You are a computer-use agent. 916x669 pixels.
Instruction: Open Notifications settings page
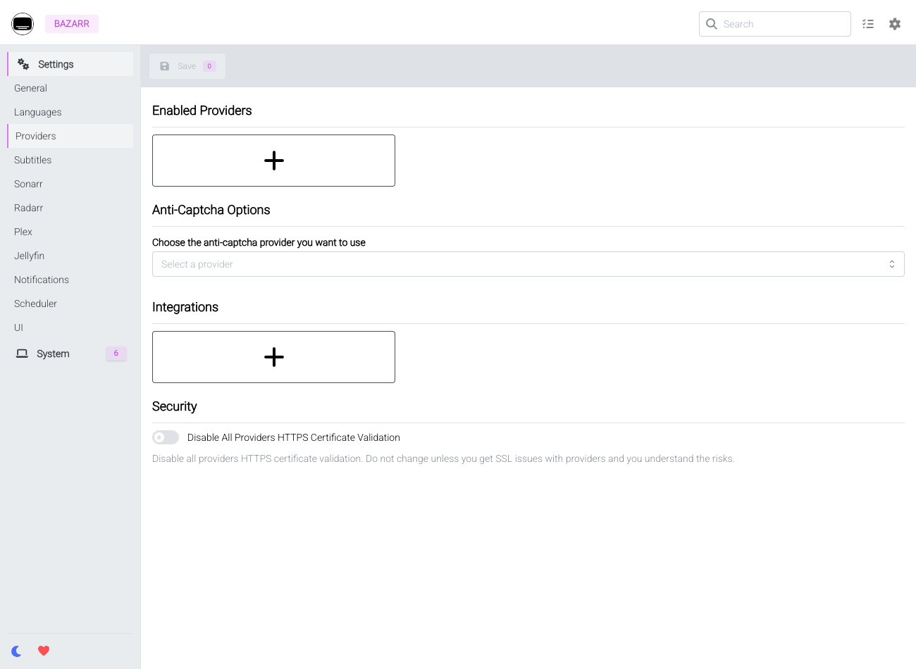pyautogui.click(x=70, y=280)
